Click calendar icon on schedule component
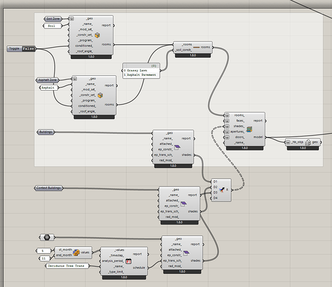Screen dimensions: 332x287 point(128,261)
